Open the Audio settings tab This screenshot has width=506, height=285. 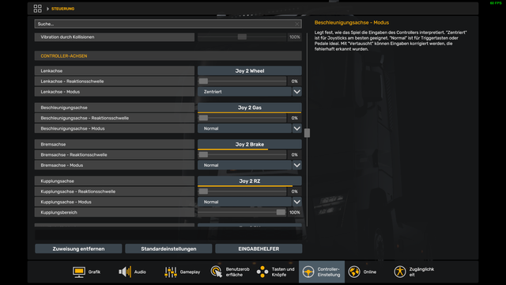click(132, 272)
